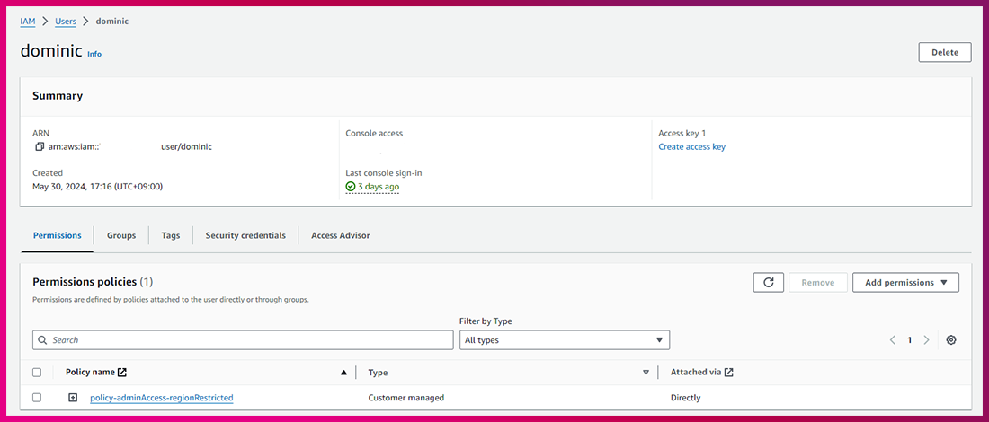Copy the user ARN with copy icon
The image size is (989, 422).
pos(40,146)
